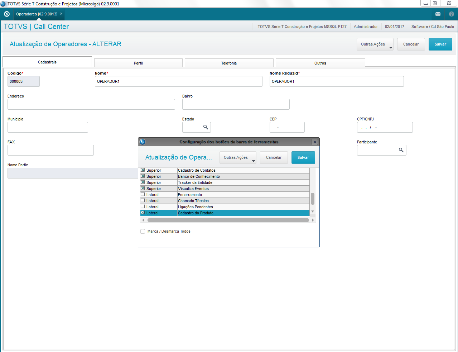Open the help question mark icon
Screen dimensions: 458x352
[x=452, y=14]
